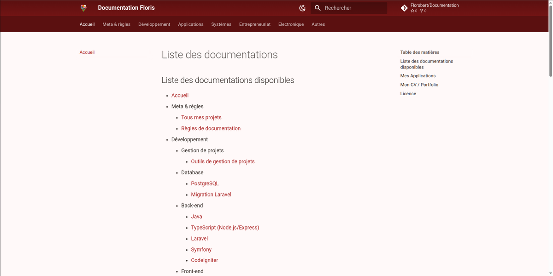The height and width of the screenshot is (276, 553).
Task: Click the fork count badge on the repository
Action: tap(422, 11)
